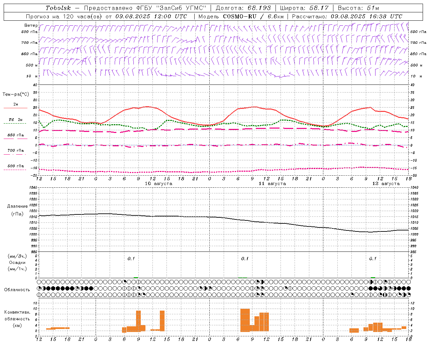Click the '850 гПа' temperature legend entry
Screen dimensions: 428x342
(15, 135)
